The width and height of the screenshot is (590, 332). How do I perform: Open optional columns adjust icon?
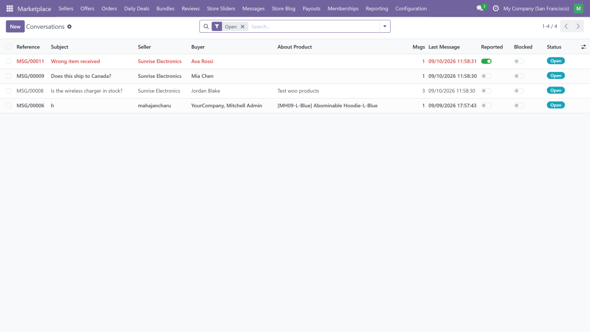click(583, 47)
